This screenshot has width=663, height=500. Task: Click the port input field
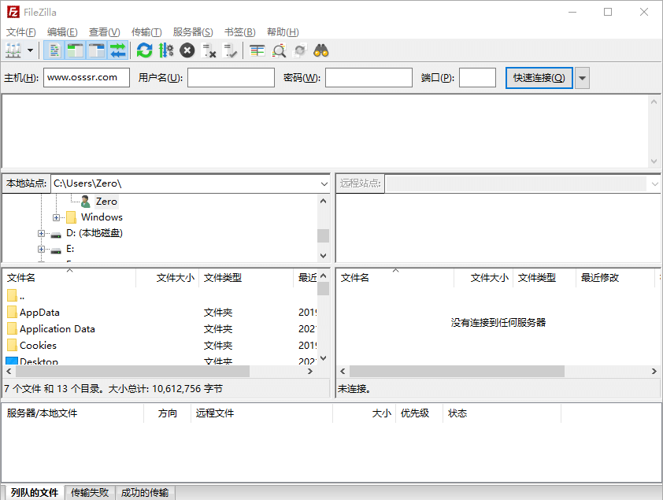pos(477,78)
